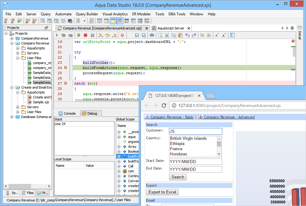Click the Save icon in editor toolbar
The width and height of the screenshot is (306, 206).
pos(137,35)
